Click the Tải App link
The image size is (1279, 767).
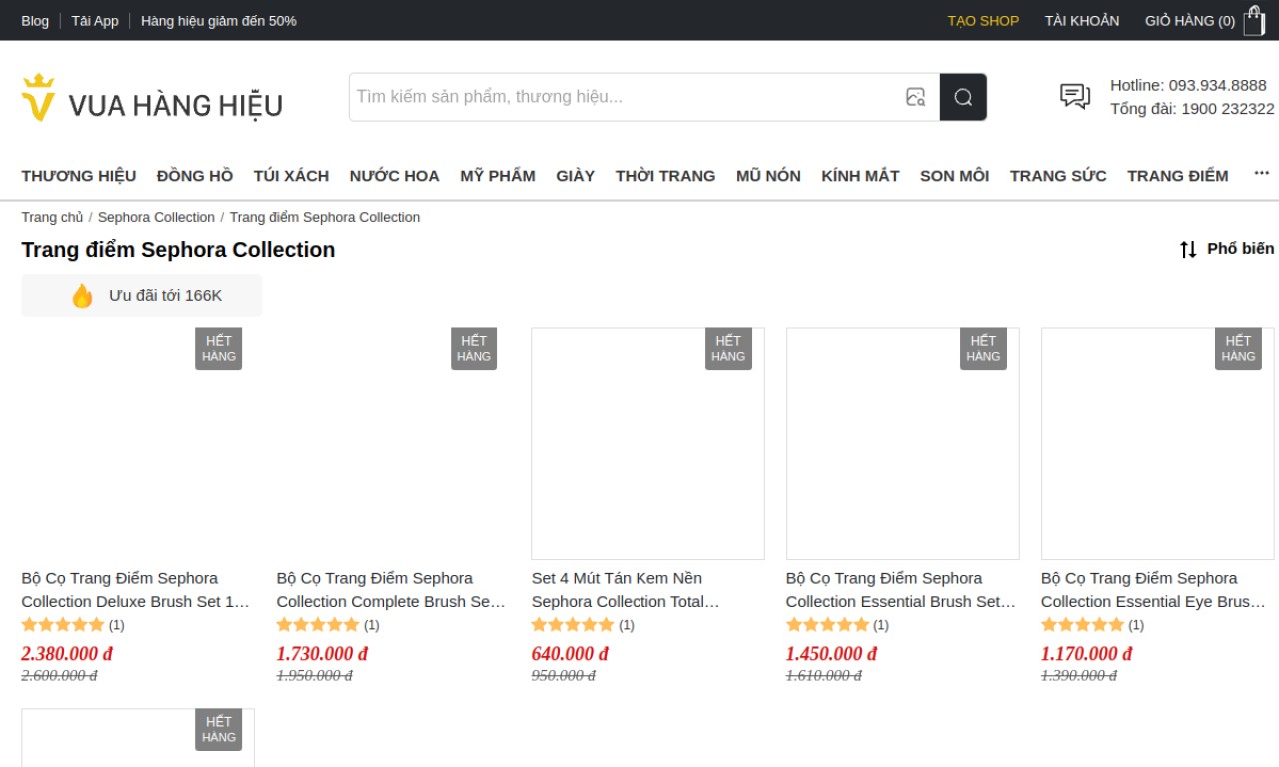[95, 21]
